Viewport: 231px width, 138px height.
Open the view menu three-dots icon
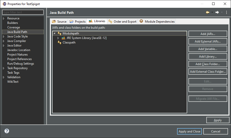point(226,12)
